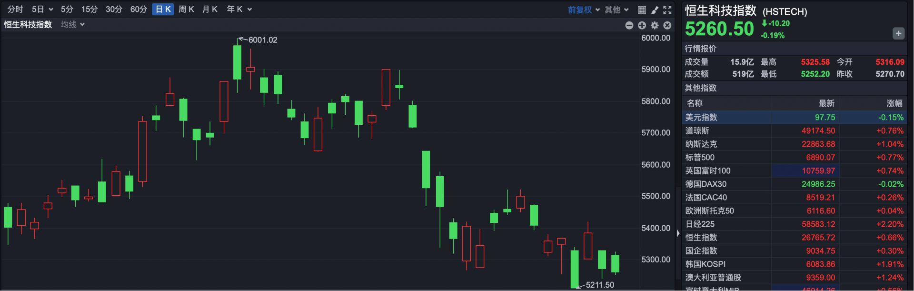The image size is (914, 291).
Task: Open the multi-chart grid layout
Action: tap(642, 10)
